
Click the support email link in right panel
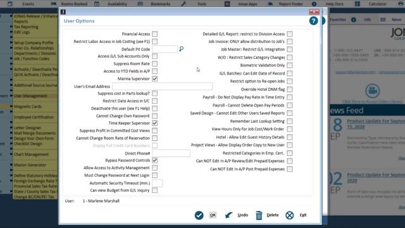[x=356, y=72]
